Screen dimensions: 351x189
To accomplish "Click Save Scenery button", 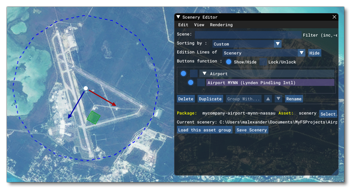I will (x=252, y=130).
